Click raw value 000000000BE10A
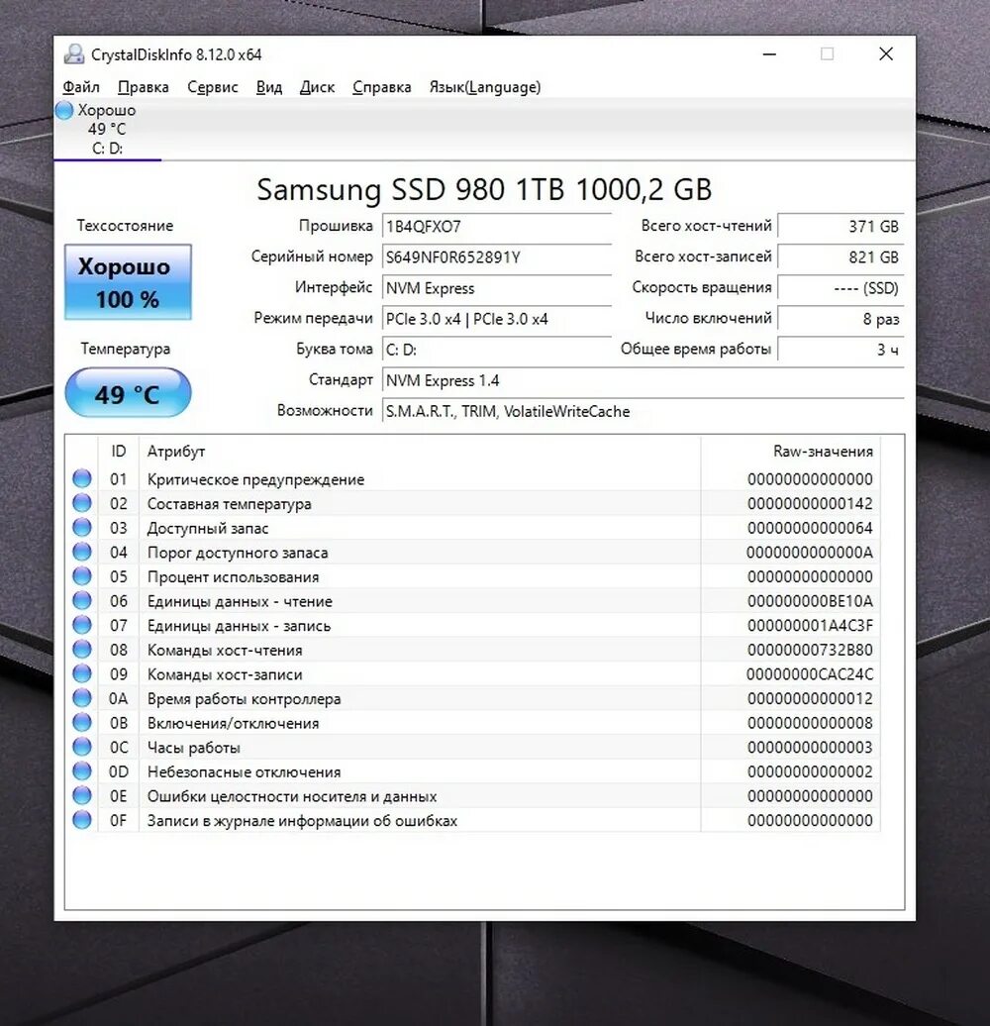Image resolution: width=990 pixels, height=1026 pixels. 810,601
